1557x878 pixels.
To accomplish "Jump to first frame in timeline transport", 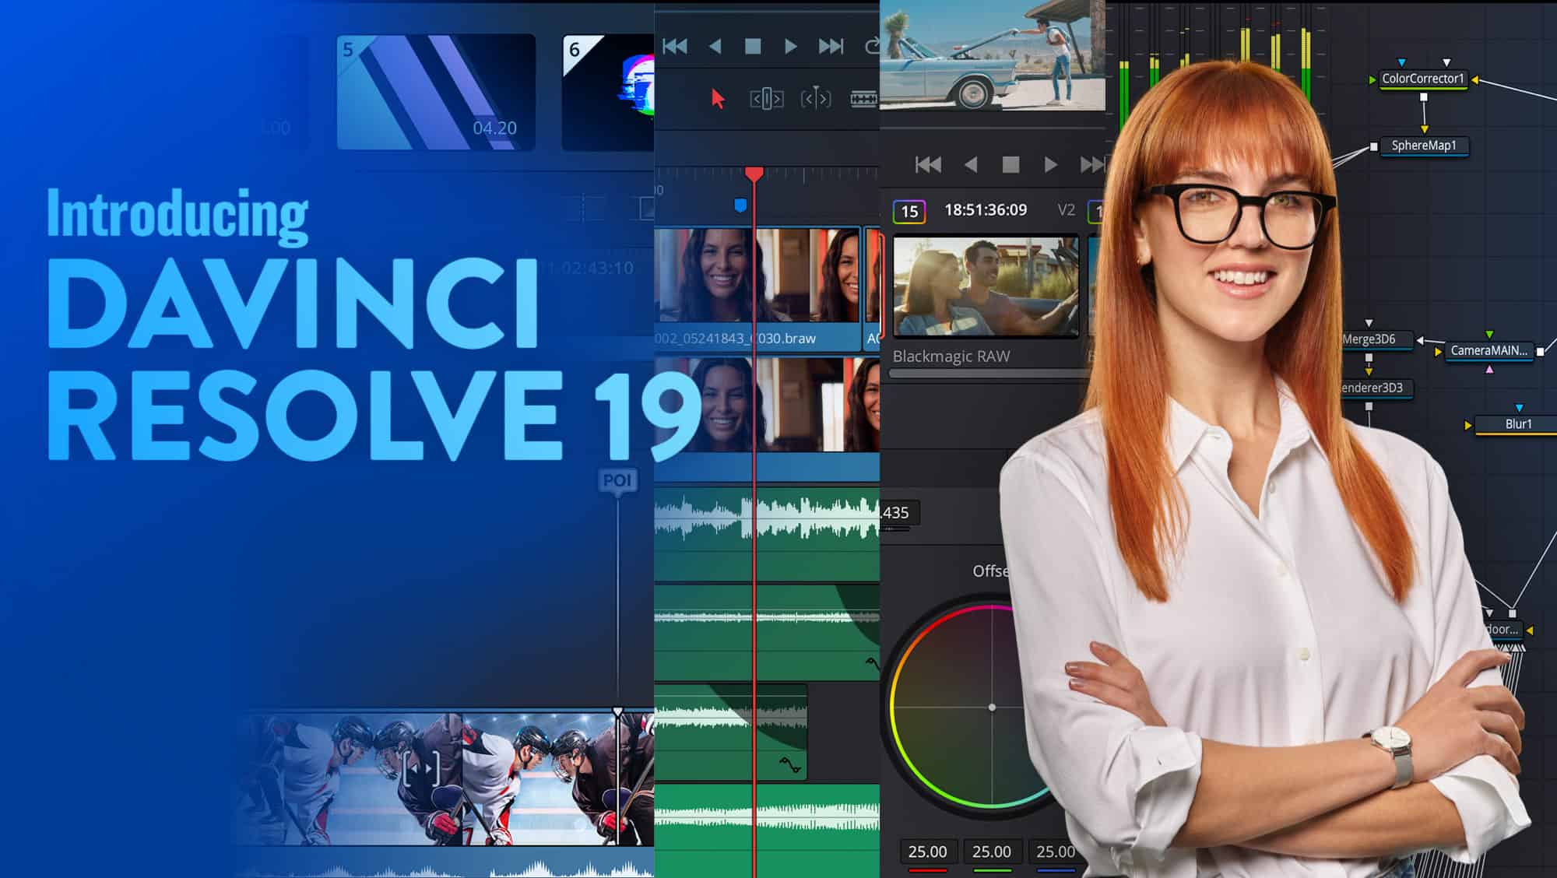I will [x=675, y=47].
